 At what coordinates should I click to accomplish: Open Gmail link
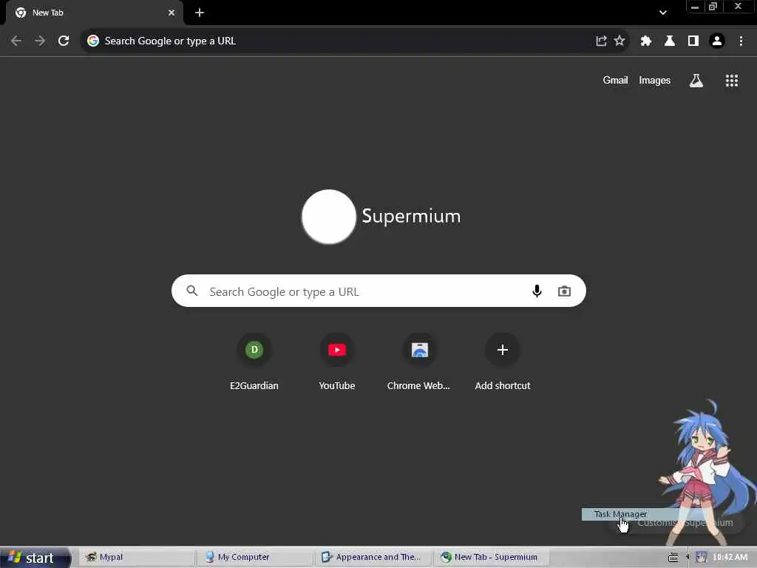[615, 80]
